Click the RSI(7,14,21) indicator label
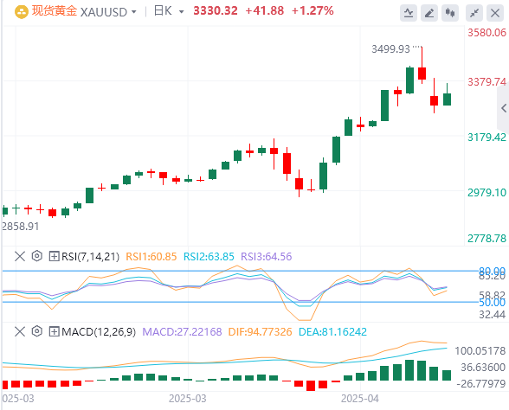Screen dimensions: 509x410 (91, 257)
